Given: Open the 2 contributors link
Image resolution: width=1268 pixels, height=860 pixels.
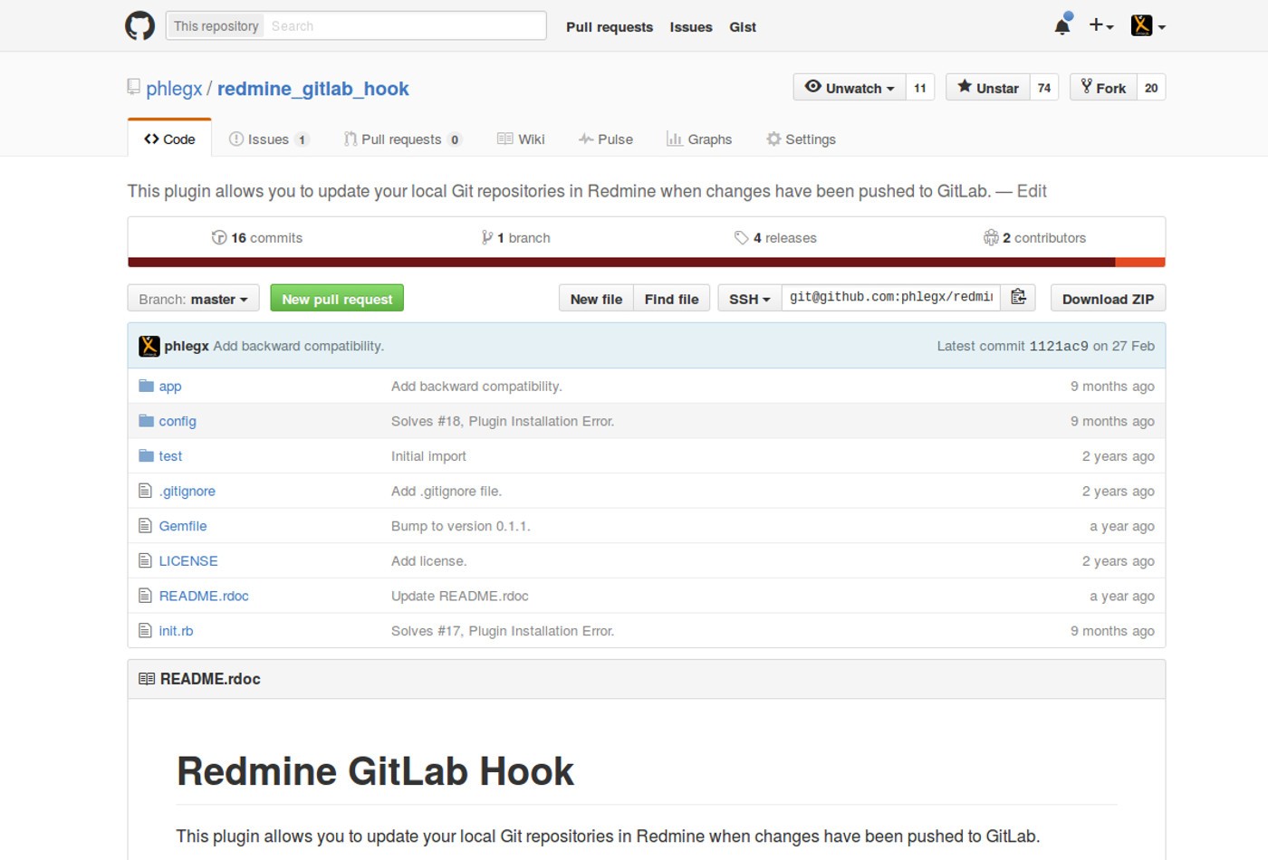Looking at the screenshot, I should [x=1034, y=237].
